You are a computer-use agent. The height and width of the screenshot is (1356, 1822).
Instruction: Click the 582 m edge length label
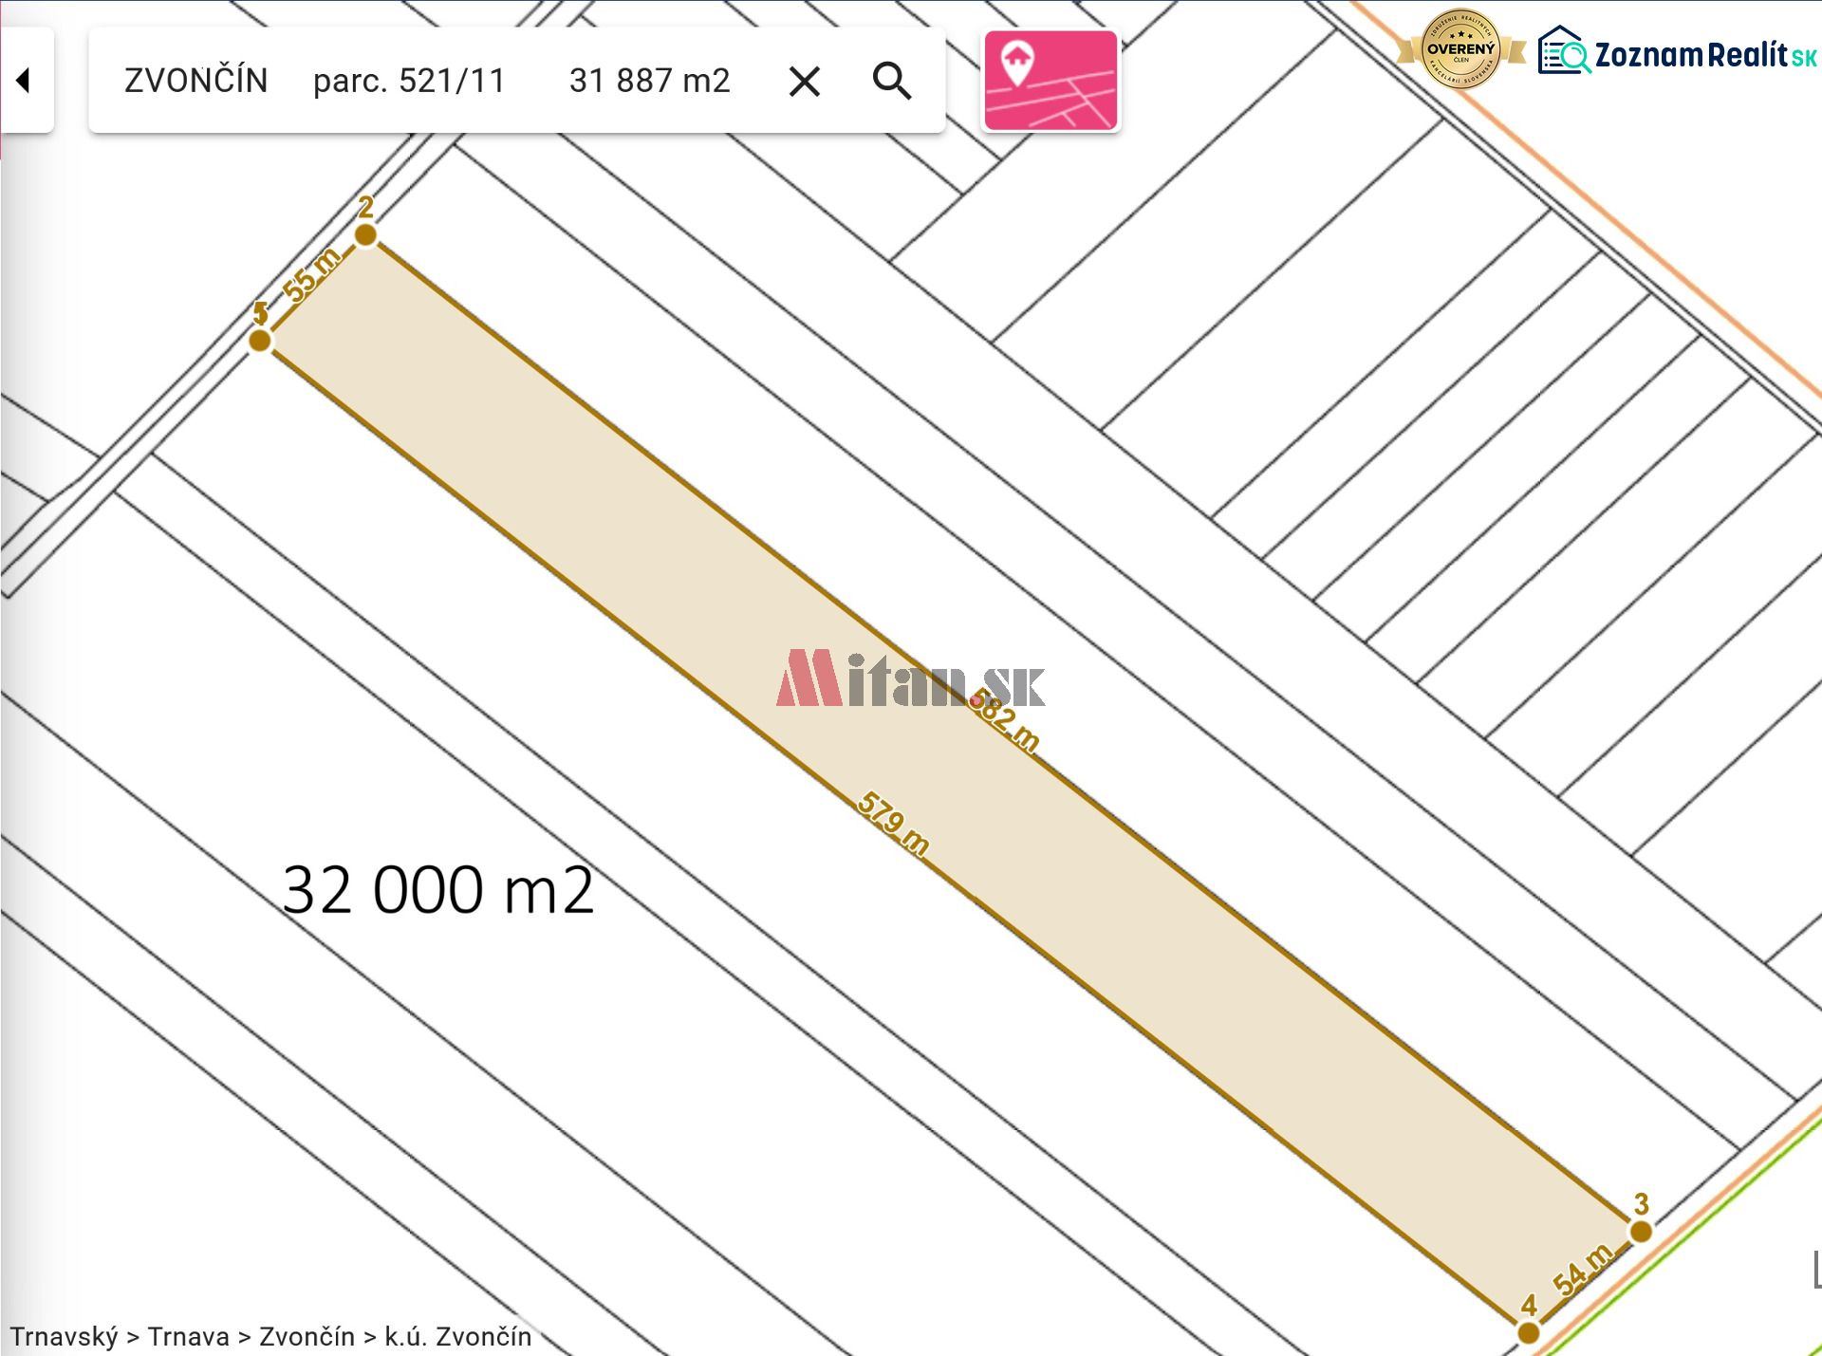(x=1006, y=723)
